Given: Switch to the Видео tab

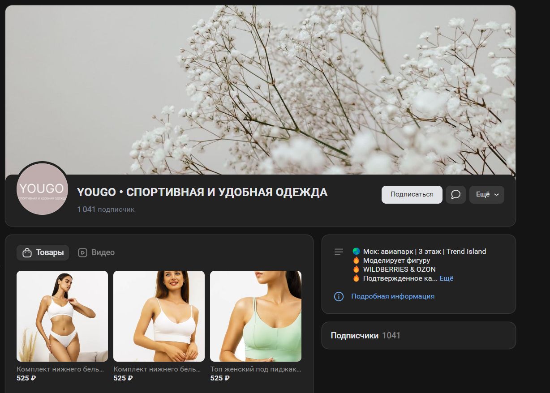Looking at the screenshot, I should [96, 252].
